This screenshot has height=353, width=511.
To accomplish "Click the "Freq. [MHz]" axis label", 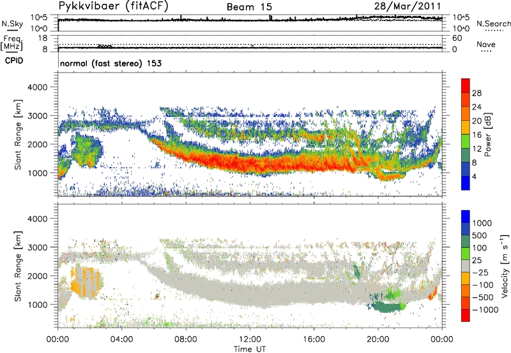I will point(11,43).
